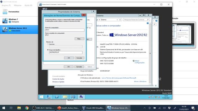Click the VM preview thumbnail in VirtualBox
Image resolution: width=198 pixels, height=111 pixels.
184,35
